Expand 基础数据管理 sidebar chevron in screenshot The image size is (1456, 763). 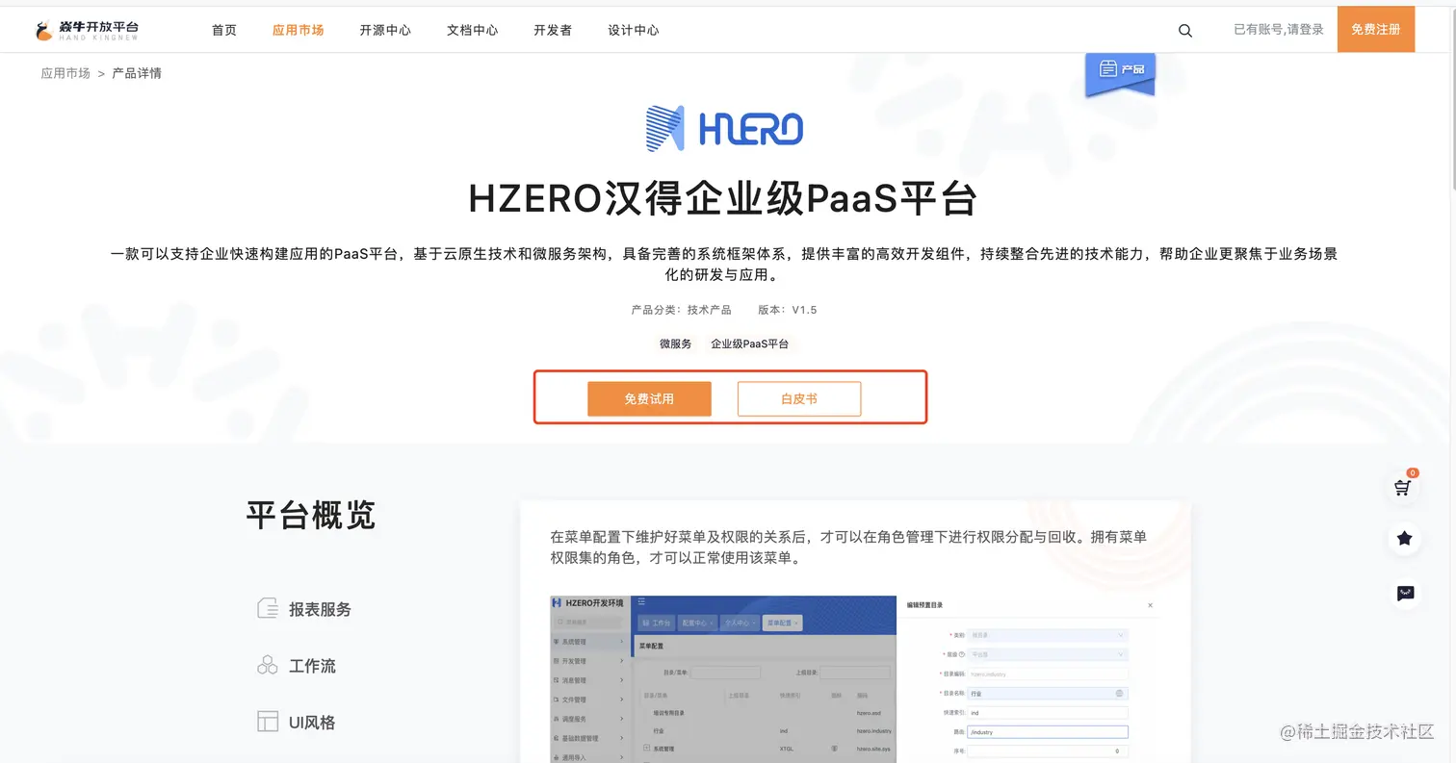[x=622, y=737]
